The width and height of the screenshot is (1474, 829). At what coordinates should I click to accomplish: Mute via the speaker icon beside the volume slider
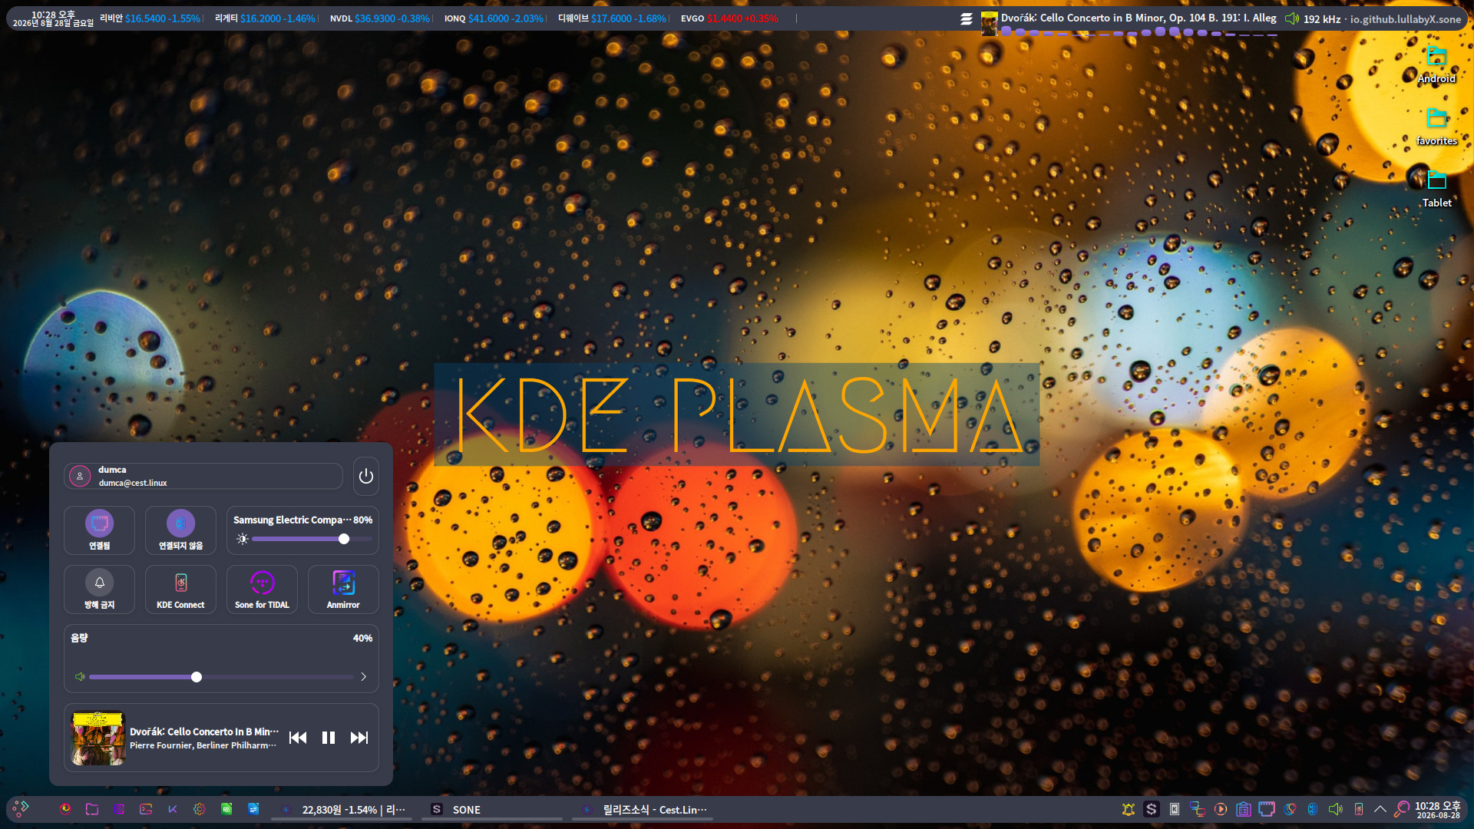tap(80, 677)
